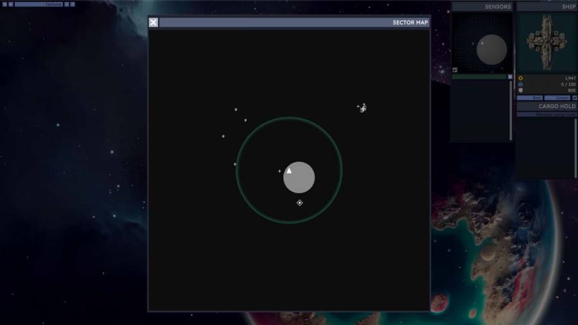Click the blue fuel orb icon
This screenshot has width=578, height=325.
click(520, 84)
